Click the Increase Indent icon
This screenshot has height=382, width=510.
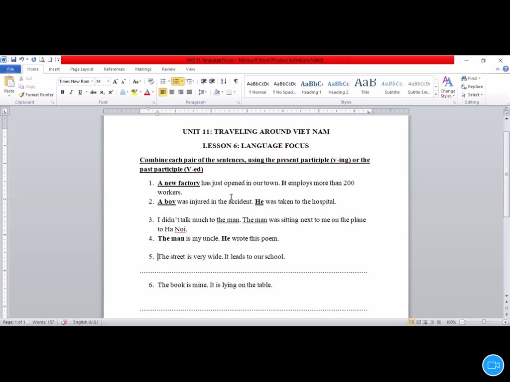tap(212, 81)
